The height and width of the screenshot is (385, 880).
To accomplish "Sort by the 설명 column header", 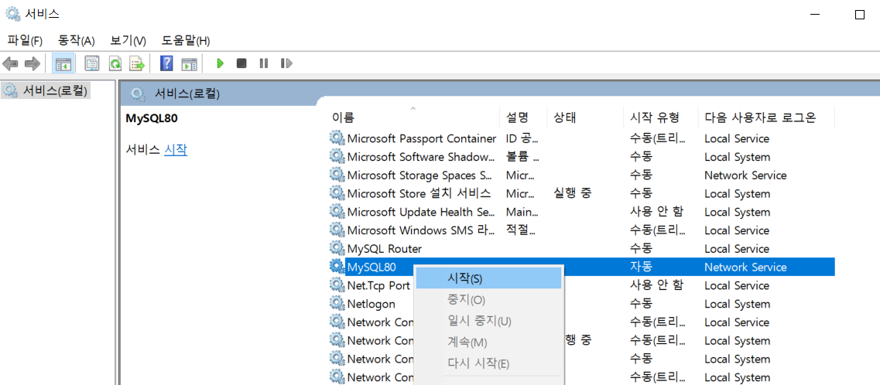I will (523, 118).
